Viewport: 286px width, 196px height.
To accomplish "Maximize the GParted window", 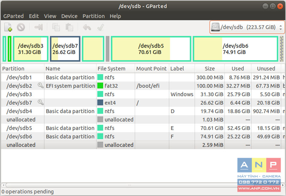I will 273,6.
